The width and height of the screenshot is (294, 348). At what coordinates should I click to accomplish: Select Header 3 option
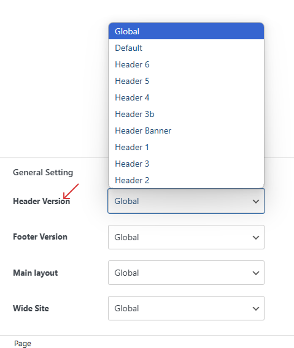tap(186, 164)
